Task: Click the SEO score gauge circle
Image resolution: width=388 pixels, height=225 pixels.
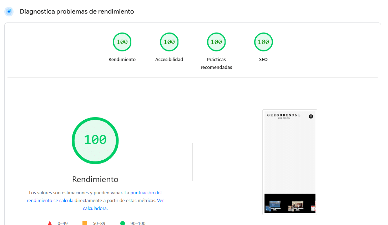Action: [263, 42]
